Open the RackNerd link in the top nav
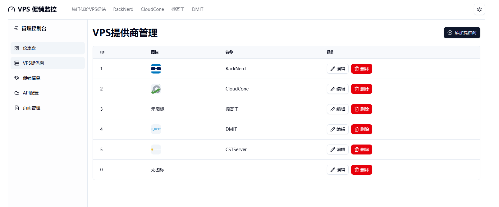The width and height of the screenshot is (499, 207). tap(123, 9)
